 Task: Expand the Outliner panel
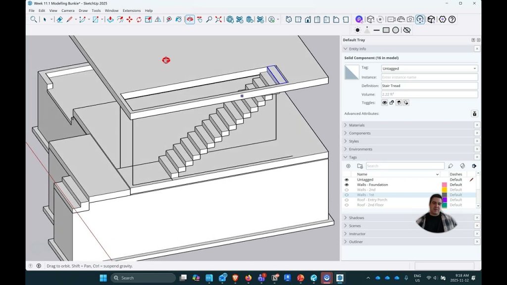coord(355,242)
